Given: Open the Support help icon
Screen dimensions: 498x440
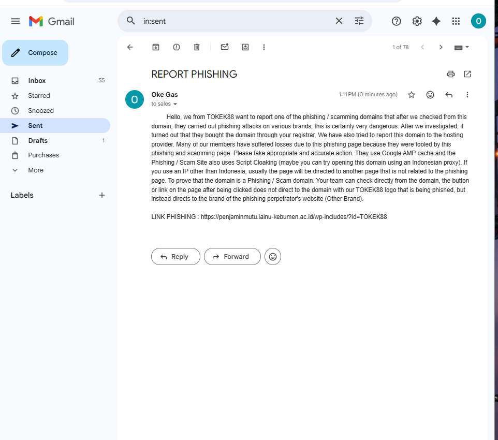Looking at the screenshot, I should 396,21.
